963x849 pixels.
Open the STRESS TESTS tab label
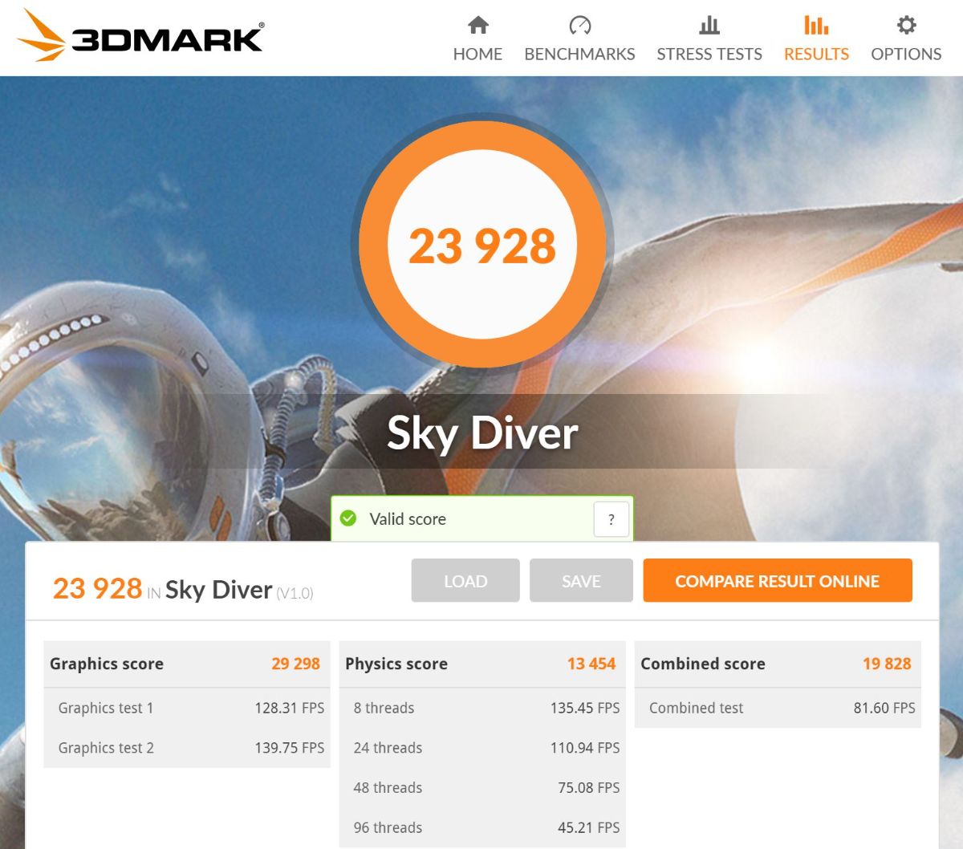coord(709,54)
